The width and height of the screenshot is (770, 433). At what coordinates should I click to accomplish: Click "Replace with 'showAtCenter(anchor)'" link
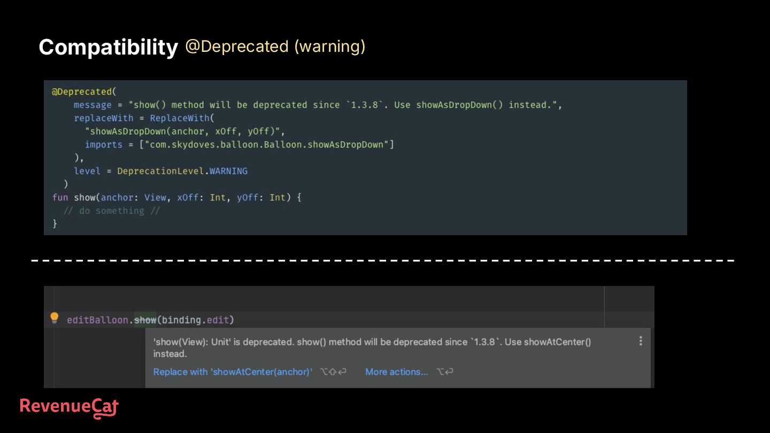(233, 372)
